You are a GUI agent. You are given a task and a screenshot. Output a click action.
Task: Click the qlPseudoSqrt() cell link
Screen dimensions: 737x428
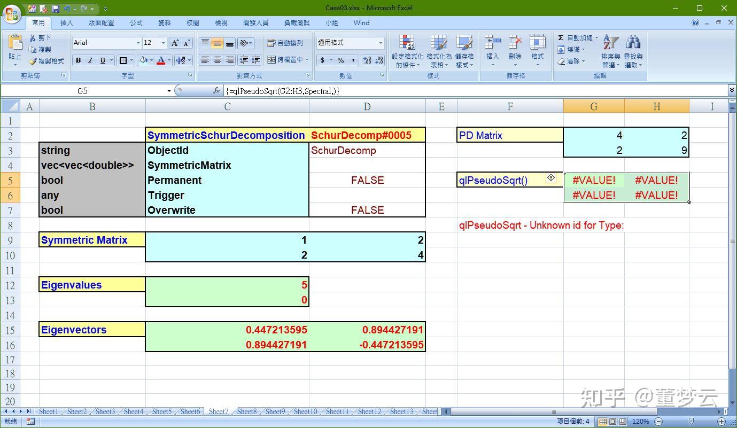(493, 180)
